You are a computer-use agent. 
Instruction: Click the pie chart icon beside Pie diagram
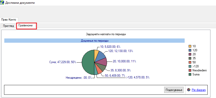[189, 90]
